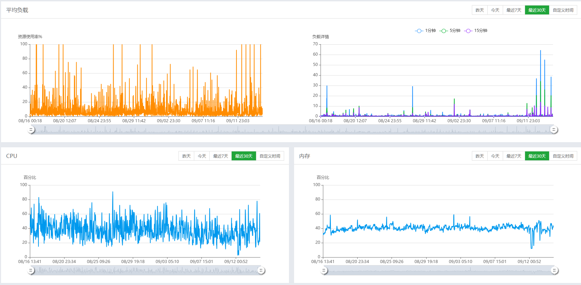The image size is (581, 285).
Task: Click left zoom handle of 内存 slider
Action: pyautogui.click(x=324, y=271)
